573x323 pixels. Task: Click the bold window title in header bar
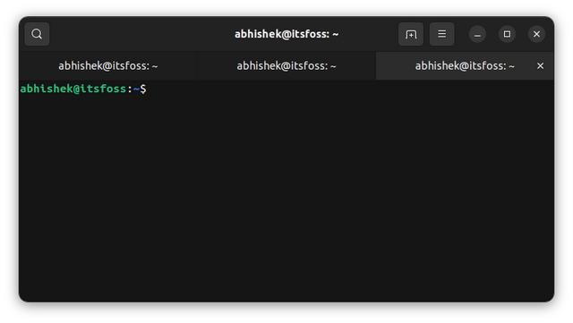click(286, 34)
